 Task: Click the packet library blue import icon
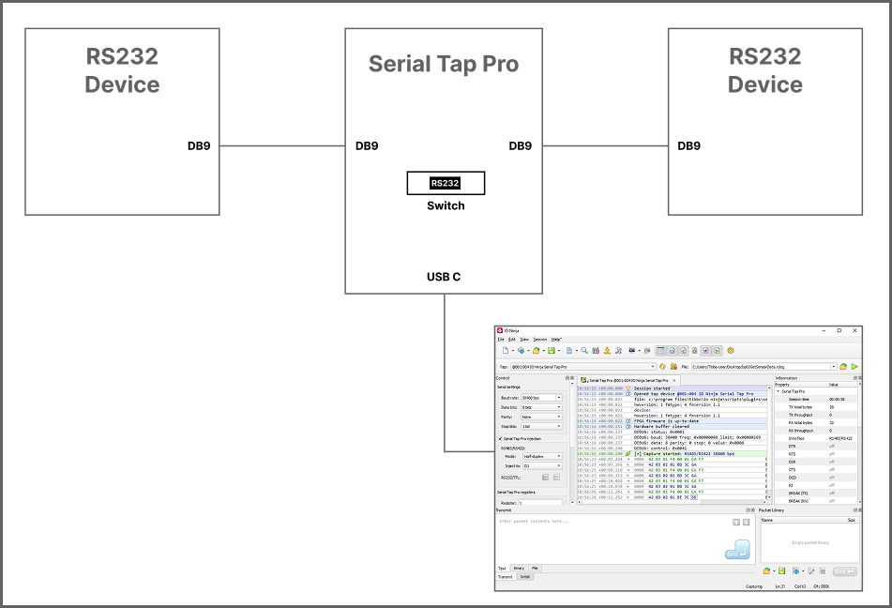click(795, 571)
